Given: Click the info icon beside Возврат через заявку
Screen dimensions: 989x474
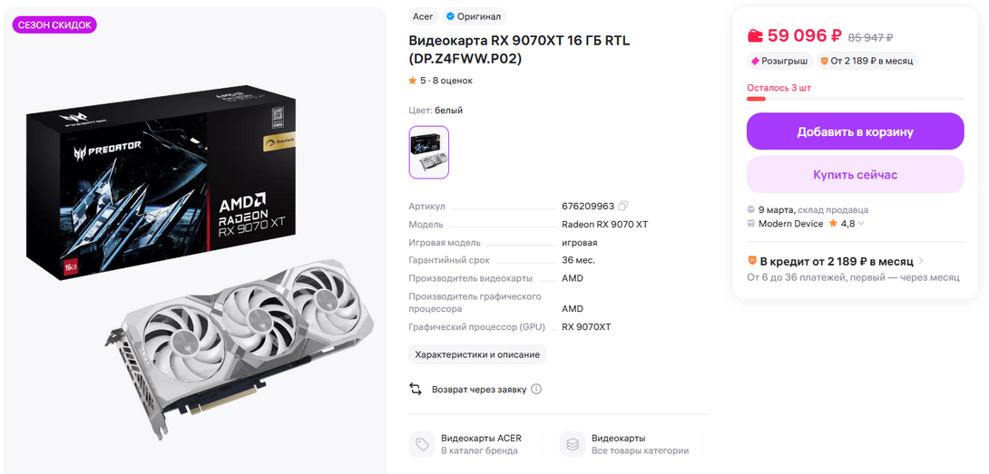Looking at the screenshot, I should 536,389.
